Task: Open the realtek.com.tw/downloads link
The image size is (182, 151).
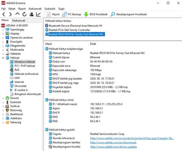Action: pyautogui.click(x=113, y=143)
